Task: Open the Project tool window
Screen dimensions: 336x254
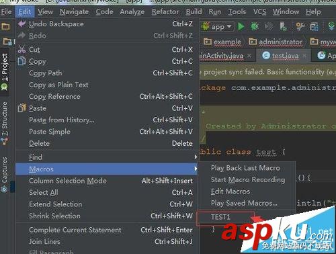Action: [x=5, y=72]
